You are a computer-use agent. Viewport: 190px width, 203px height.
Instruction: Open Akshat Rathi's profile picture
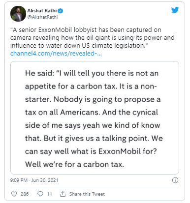click(18, 14)
